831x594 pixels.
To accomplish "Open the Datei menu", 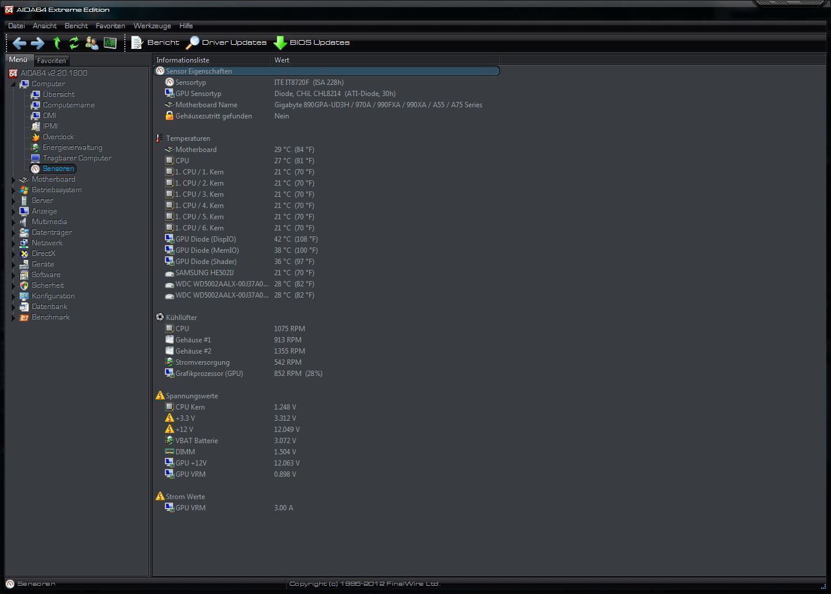I will click(x=16, y=26).
